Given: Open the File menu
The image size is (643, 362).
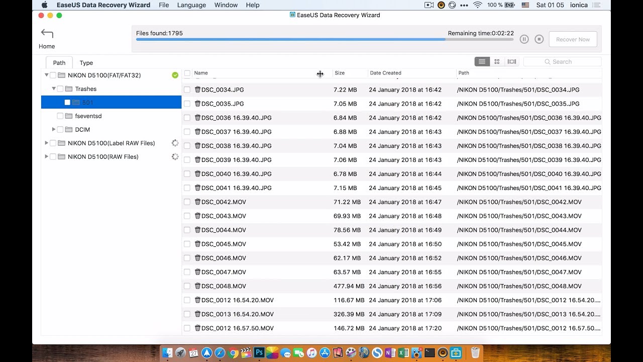Looking at the screenshot, I should 164,5.
